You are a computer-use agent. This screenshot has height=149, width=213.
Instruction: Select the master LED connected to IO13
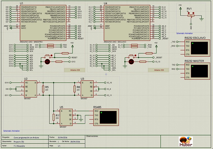[47, 62]
